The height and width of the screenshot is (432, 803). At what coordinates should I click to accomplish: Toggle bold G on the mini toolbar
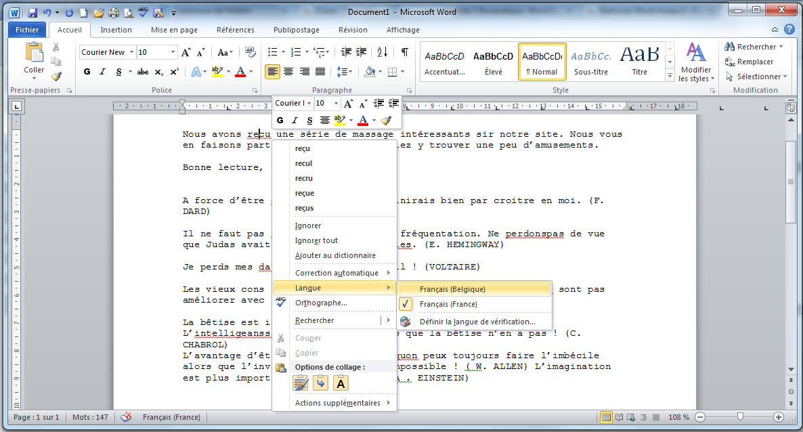[280, 121]
